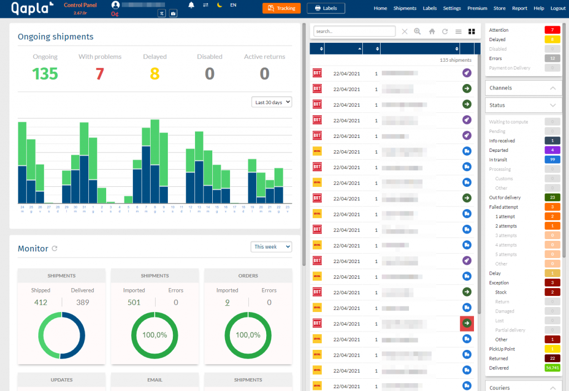Open the Labels menu item
This screenshot has height=391, width=569.
pyautogui.click(x=430, y=8)
